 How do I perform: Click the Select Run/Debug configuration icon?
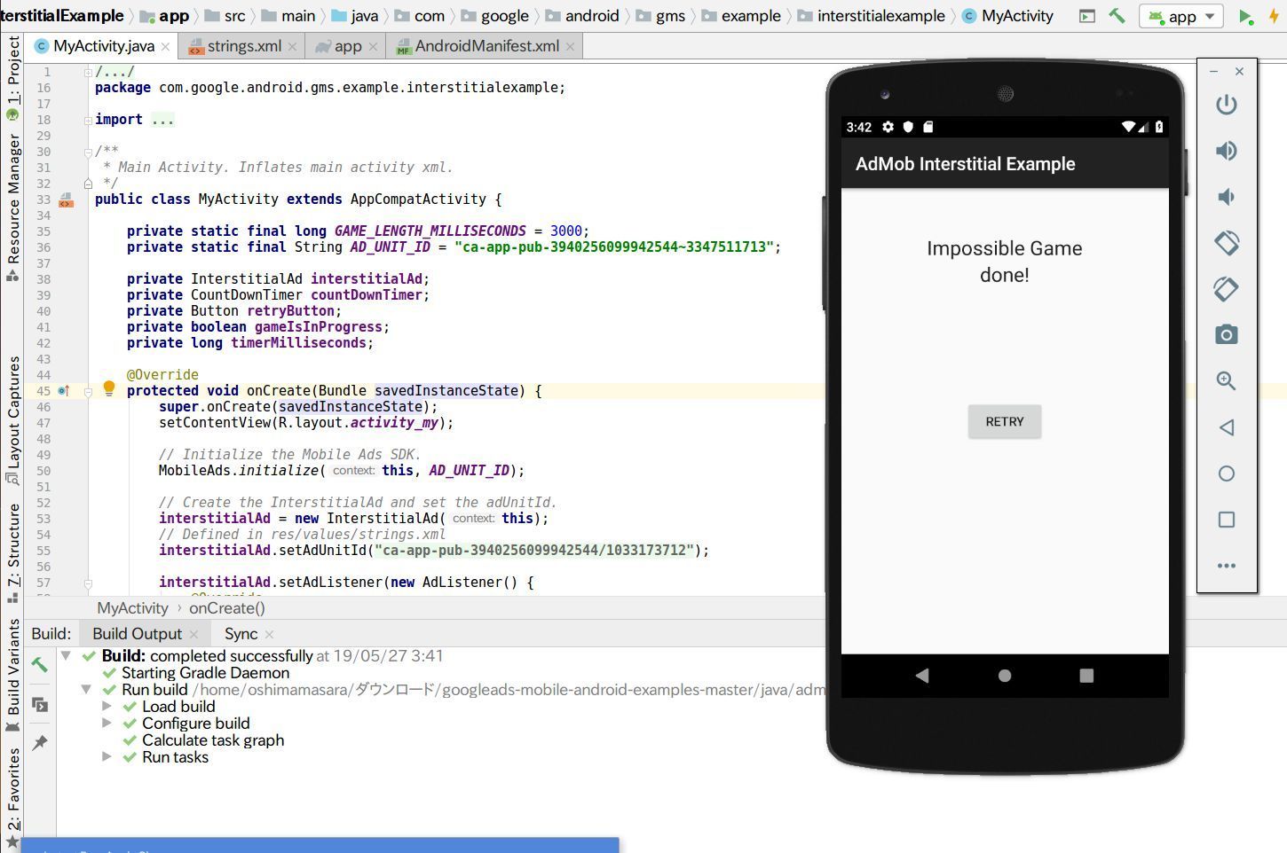pyautogui.click(x=1086, y=16)
